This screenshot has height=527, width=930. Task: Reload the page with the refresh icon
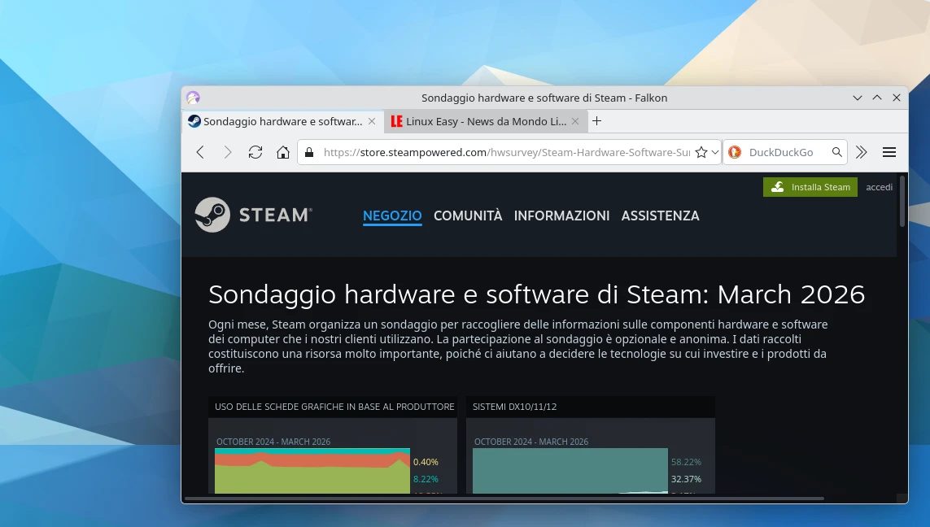point(255,152)
